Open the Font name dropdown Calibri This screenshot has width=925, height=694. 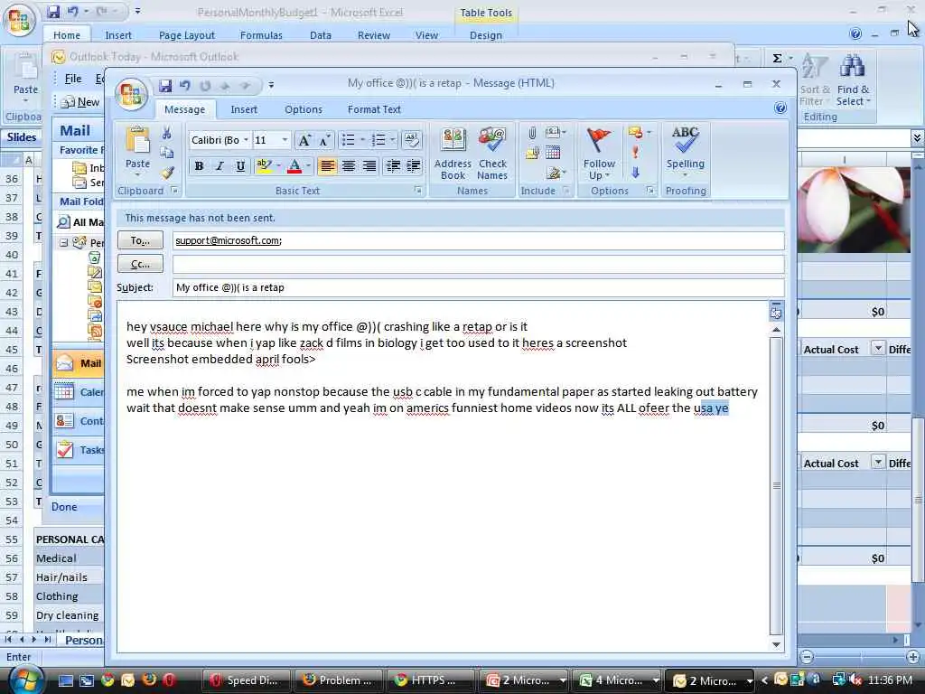click(x=246, y=140)
